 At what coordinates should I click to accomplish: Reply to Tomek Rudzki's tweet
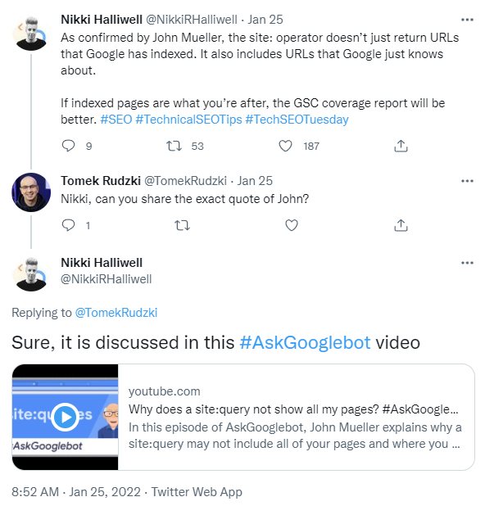tap(68, 225)
